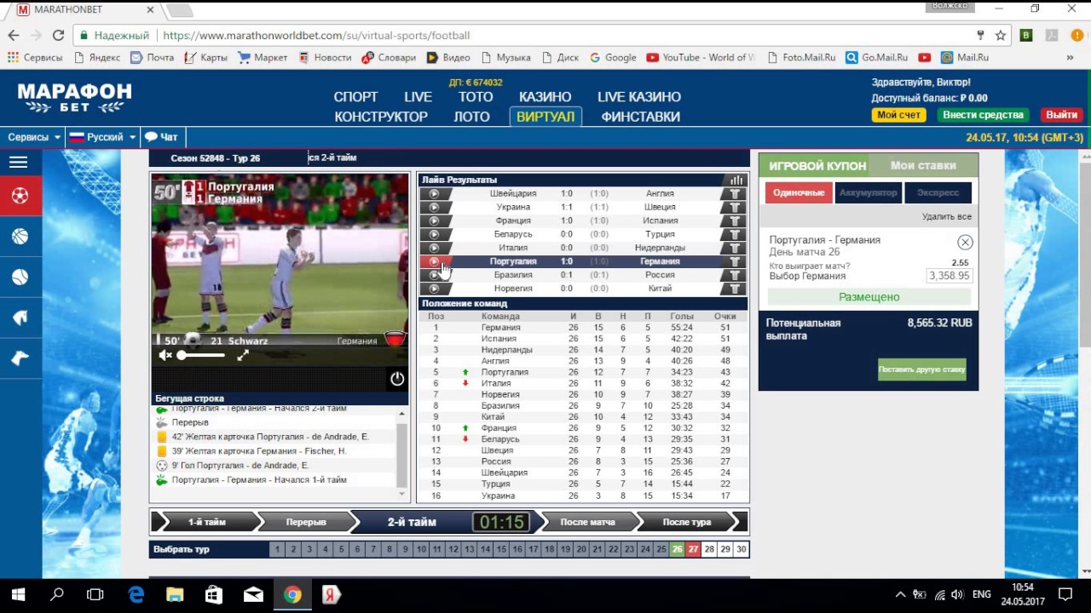1091x613 pixels.
Task: Play the Швейцария vs Англия match video
Action: point(435,193)
